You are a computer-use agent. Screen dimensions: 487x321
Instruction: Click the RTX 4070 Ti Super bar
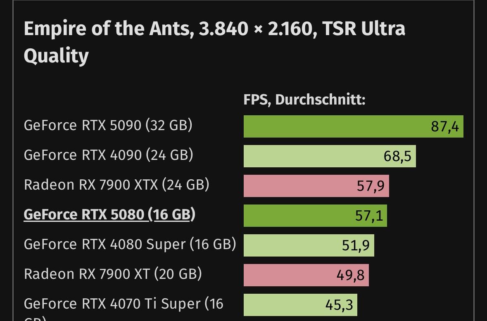click(x=281, y=305)
